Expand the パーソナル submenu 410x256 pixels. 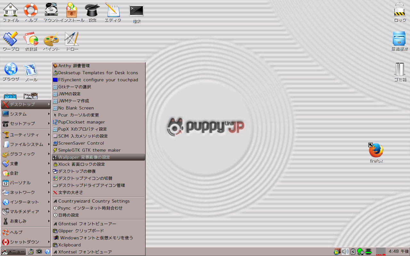point(26,183)
